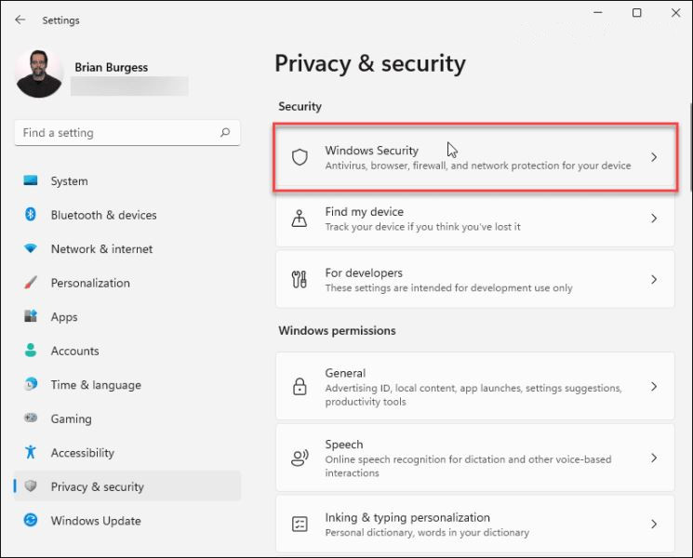This screenshot has height=558, width=693.
Task: Open Speech settings via its chevron
Action: [x=654, y=458]
